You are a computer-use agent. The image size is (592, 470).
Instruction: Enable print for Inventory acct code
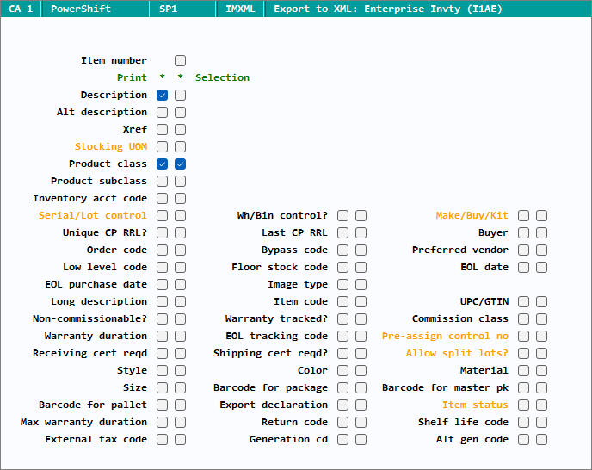click(162, 198)
